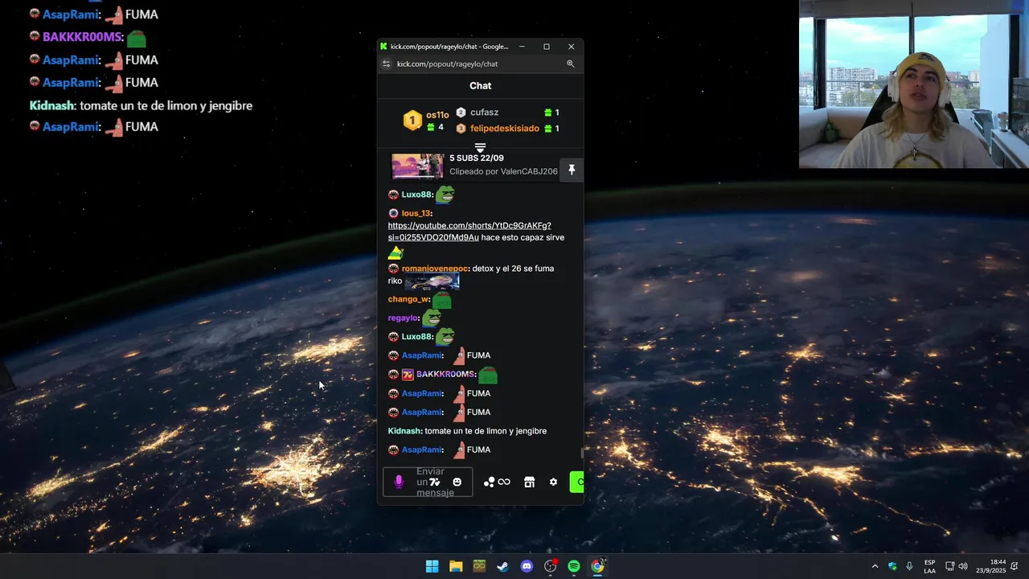
Task: Click username 'romaniovenepoc' in chat
Action: (x=434, y=269)
